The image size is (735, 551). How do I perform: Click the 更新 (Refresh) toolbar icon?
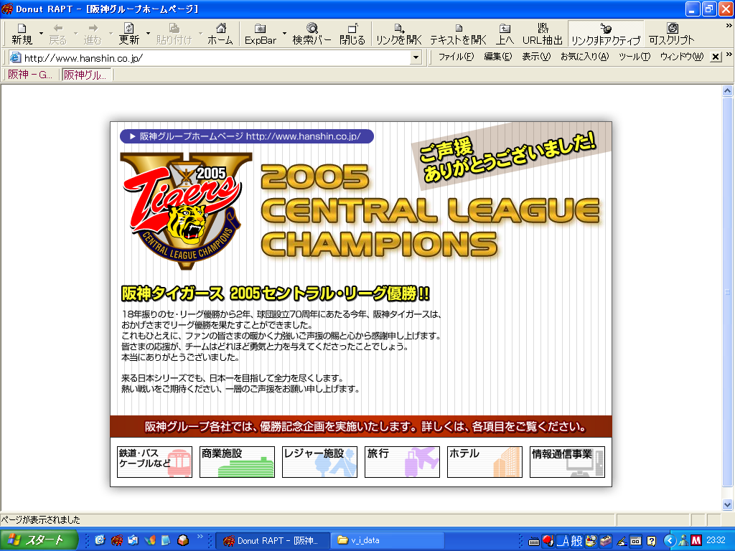tap(129, 33)
